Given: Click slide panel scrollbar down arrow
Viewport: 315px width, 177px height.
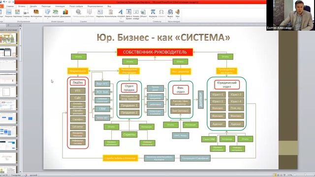Looking at the screenshot, I should click(x=20, y=172).
